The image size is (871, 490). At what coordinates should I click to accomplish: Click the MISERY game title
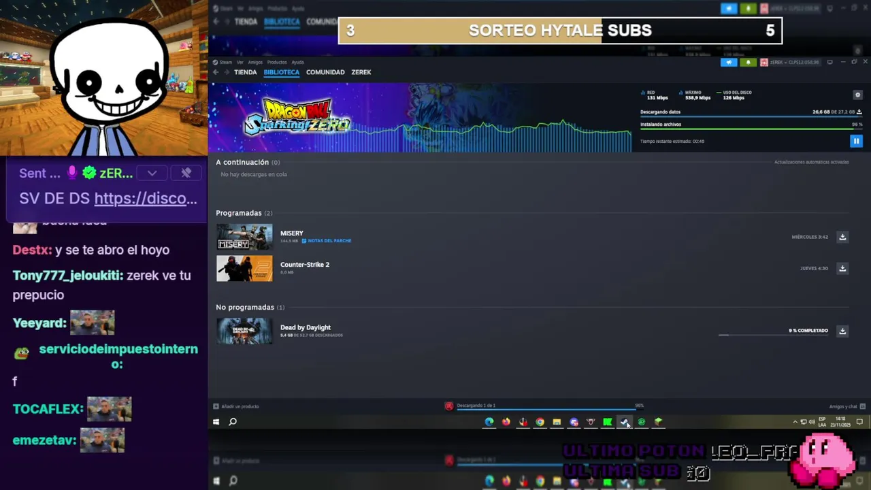[x=292, y=233]
